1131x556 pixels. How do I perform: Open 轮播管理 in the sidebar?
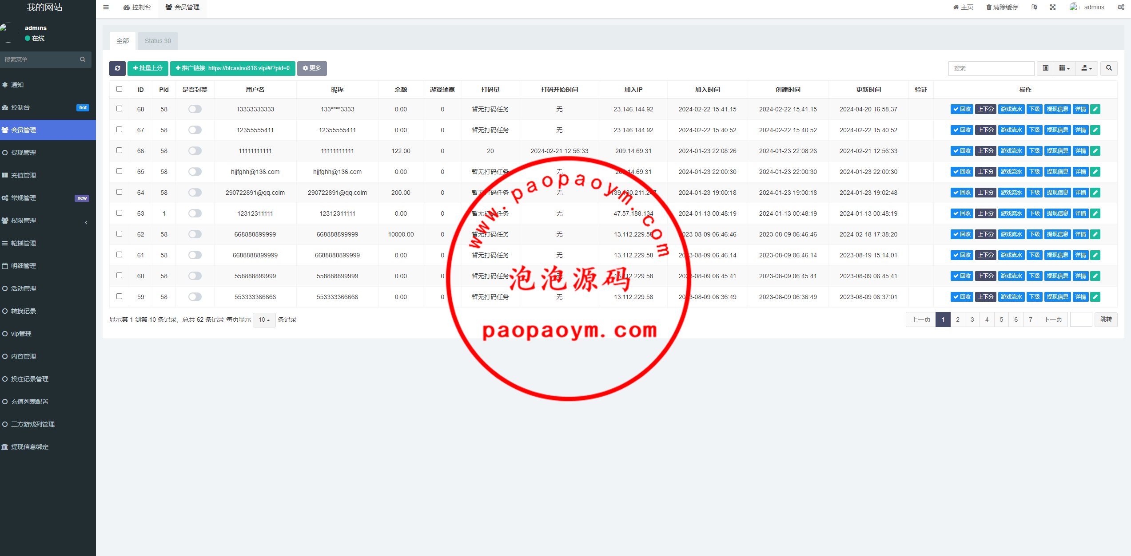[x=48, y=243]
